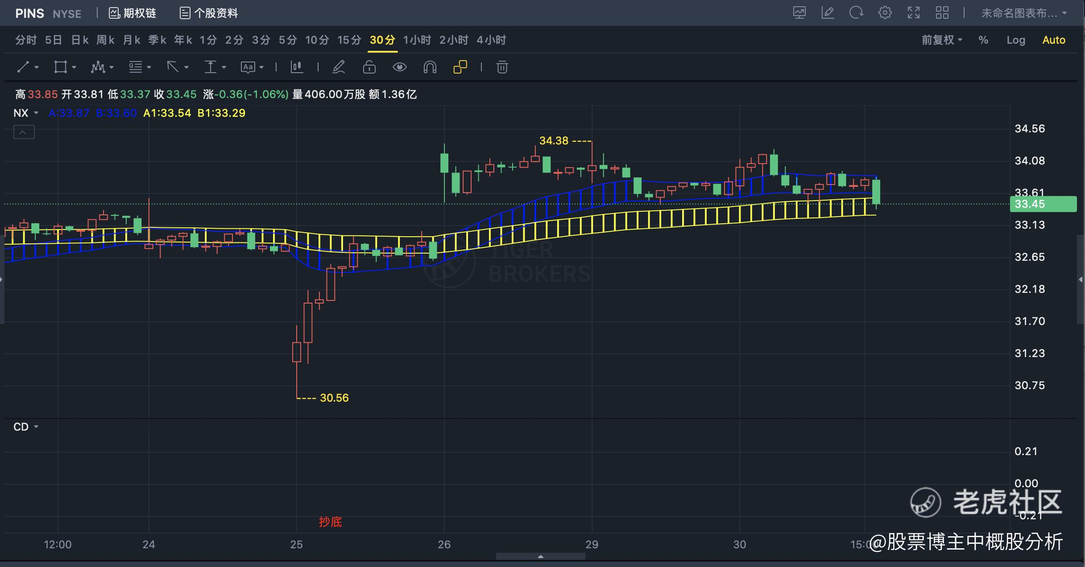Open the 期权链 options chain
The image size is (1085, 567).
coord(133,13)
